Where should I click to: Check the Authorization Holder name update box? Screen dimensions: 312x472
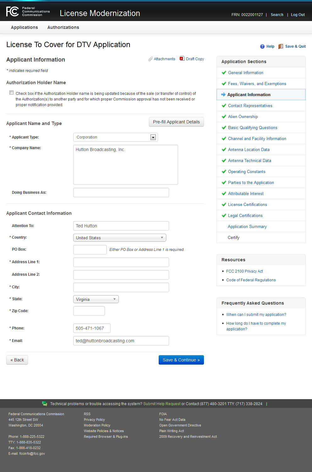12,93
